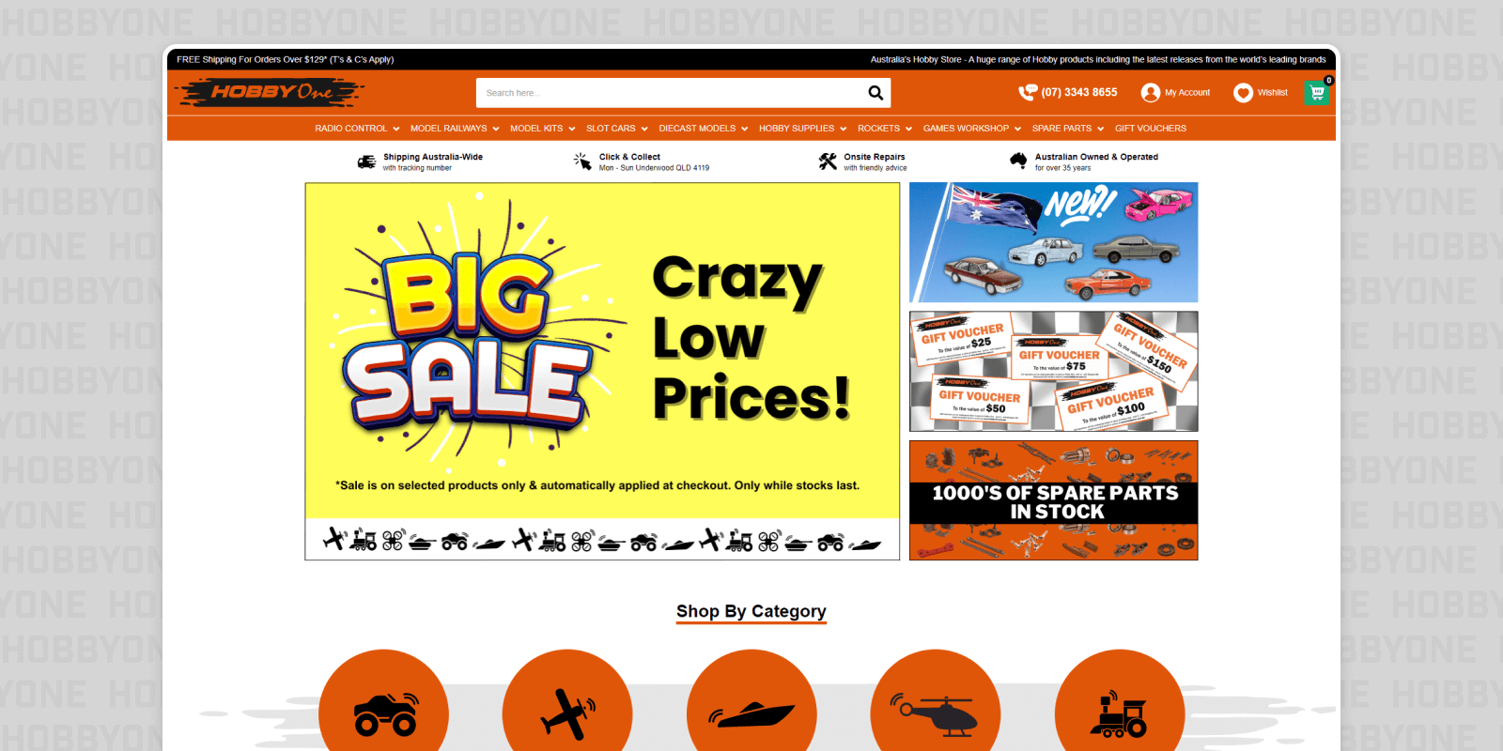Click the Wishlist heart icon
Image resolution: width=1503 pixels, height=751 pixels.
point(1243,93)
